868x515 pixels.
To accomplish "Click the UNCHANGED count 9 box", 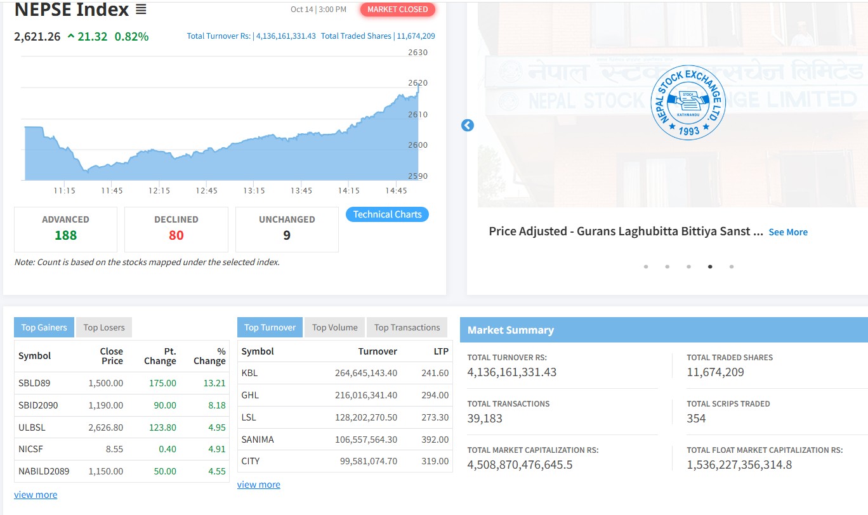I will click(x=287, y=230).
